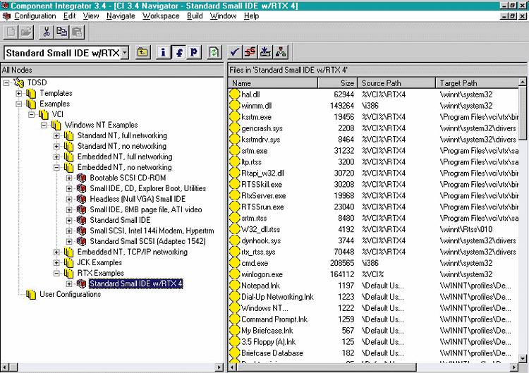Open the Configuration menu
Image resolution: width=529 pixels, height=373 pixels.
[x=35, y=16]
